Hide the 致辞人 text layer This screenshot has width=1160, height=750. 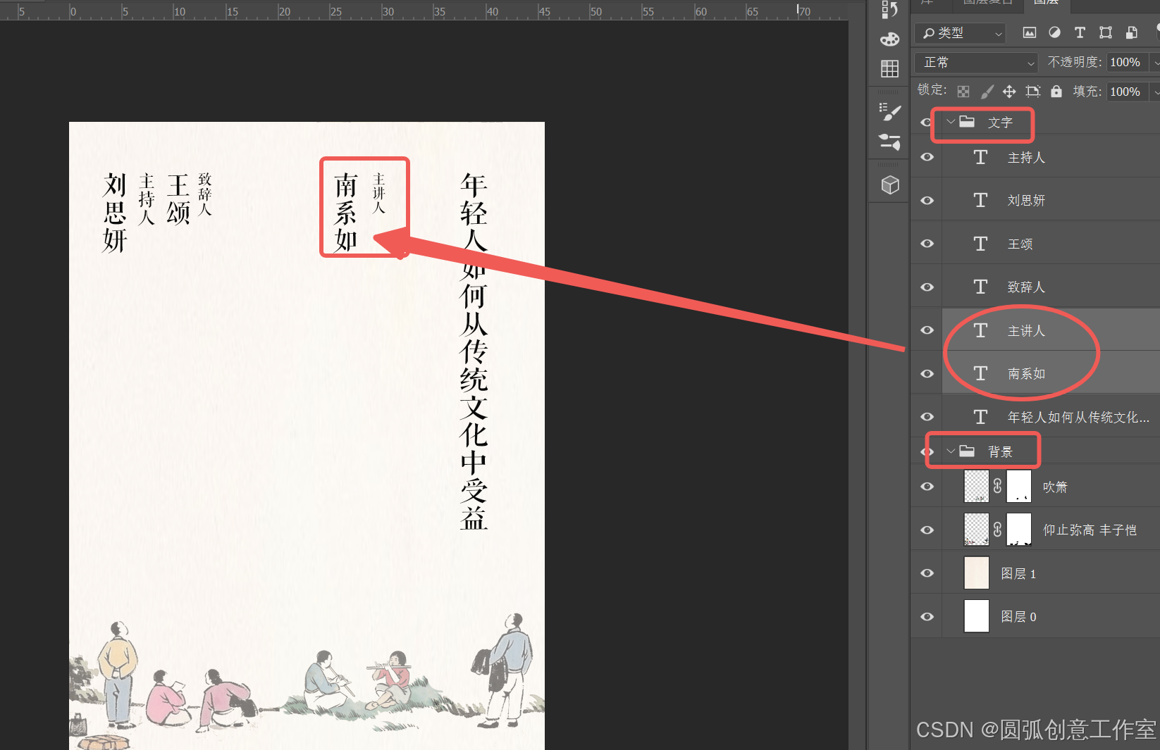click(927, 287)
